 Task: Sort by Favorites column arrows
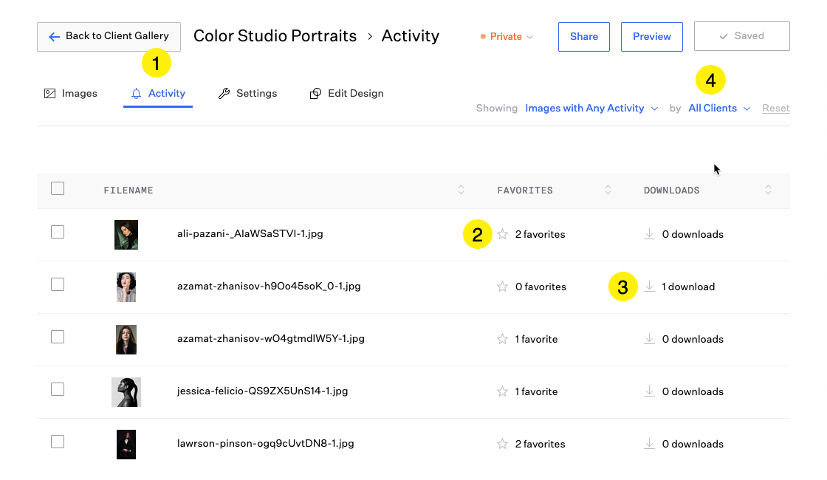click(608, 190)
